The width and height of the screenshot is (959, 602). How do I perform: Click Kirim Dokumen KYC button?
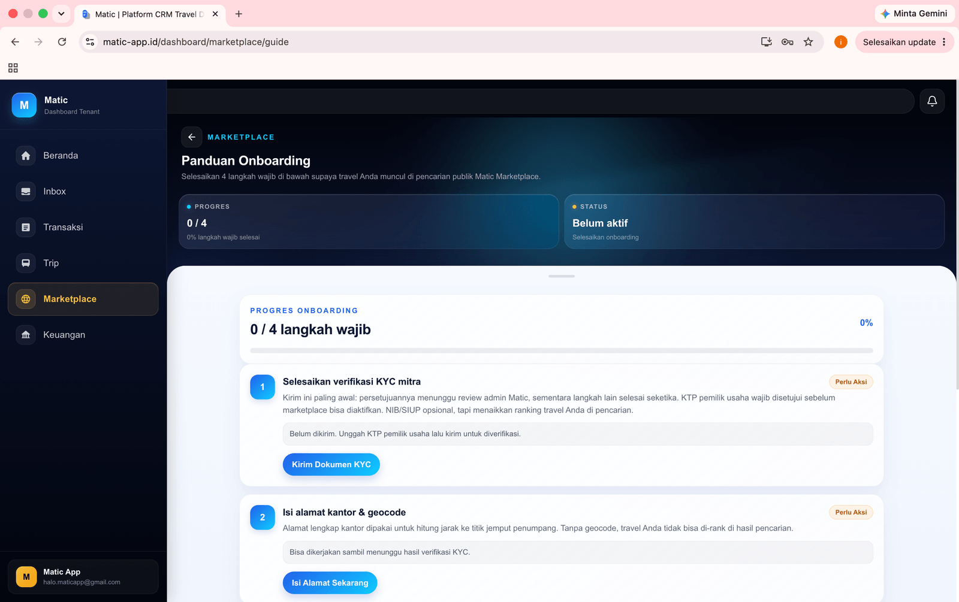tap(331, 465)
